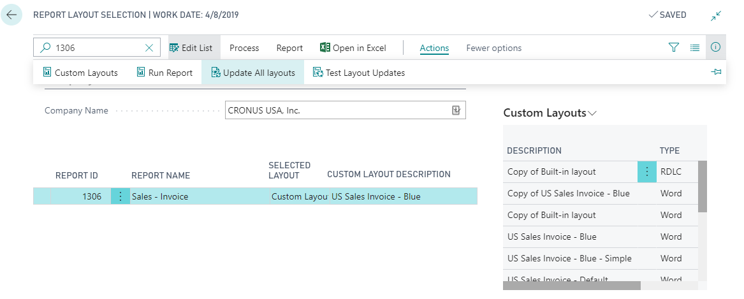
Task: Click the back arrow button
Action: 11,15
